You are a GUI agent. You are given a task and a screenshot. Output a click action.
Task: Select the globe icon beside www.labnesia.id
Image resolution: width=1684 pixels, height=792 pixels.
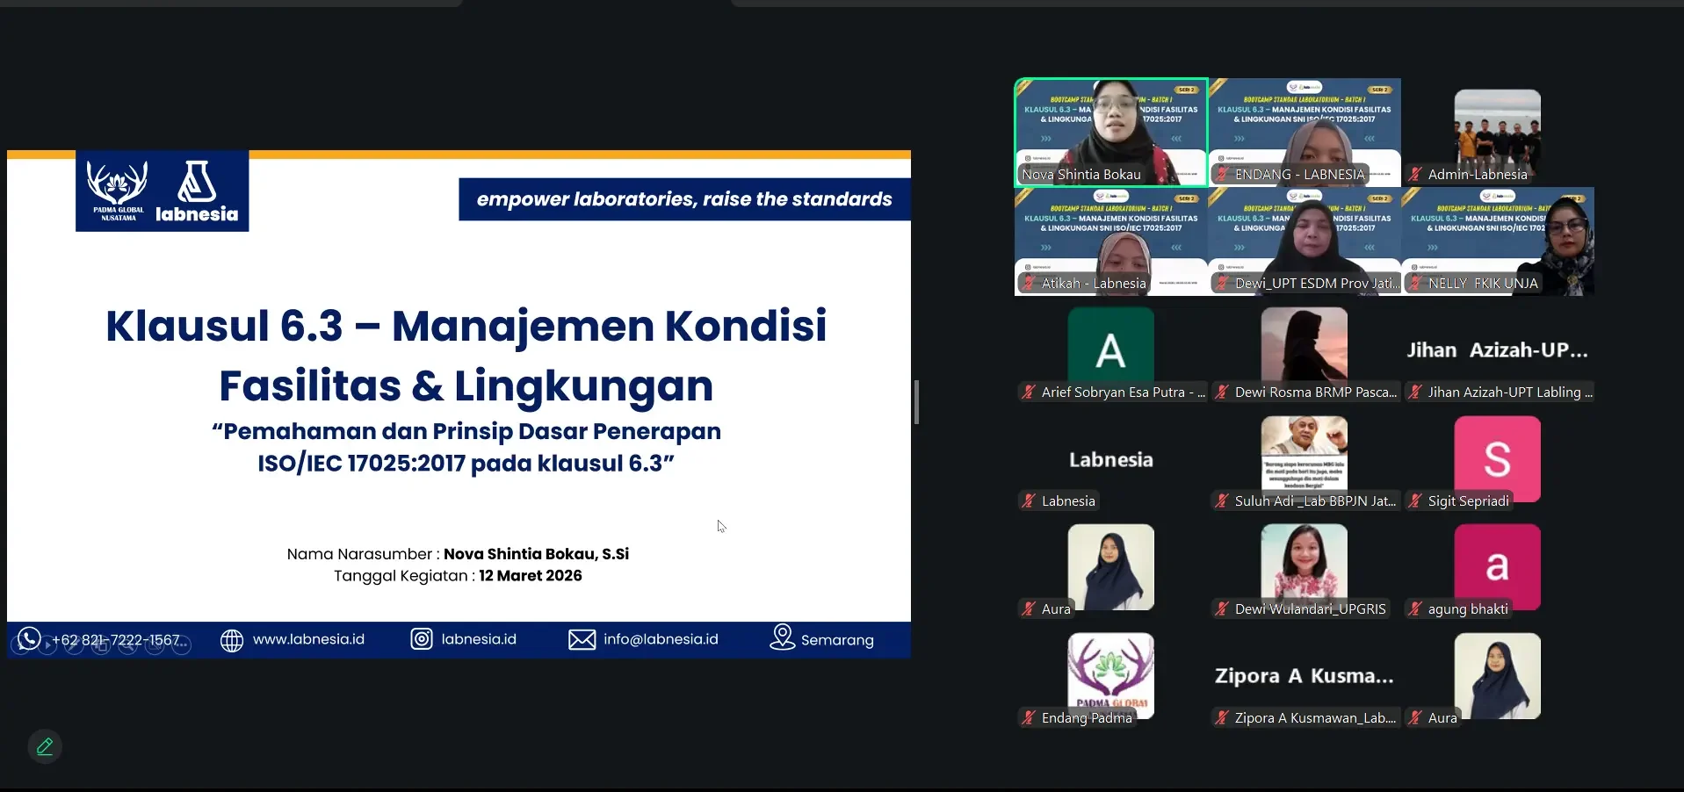232,639
